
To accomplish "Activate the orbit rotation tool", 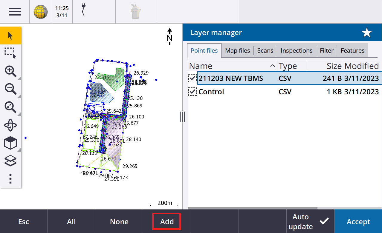I will click(x=10, y=125).
